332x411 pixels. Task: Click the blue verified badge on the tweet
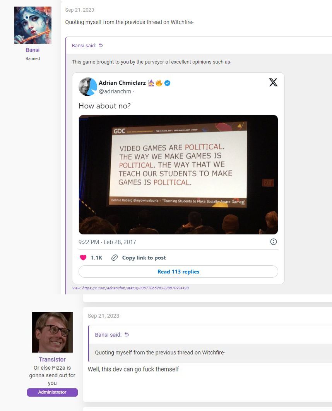tap(167, 83)
